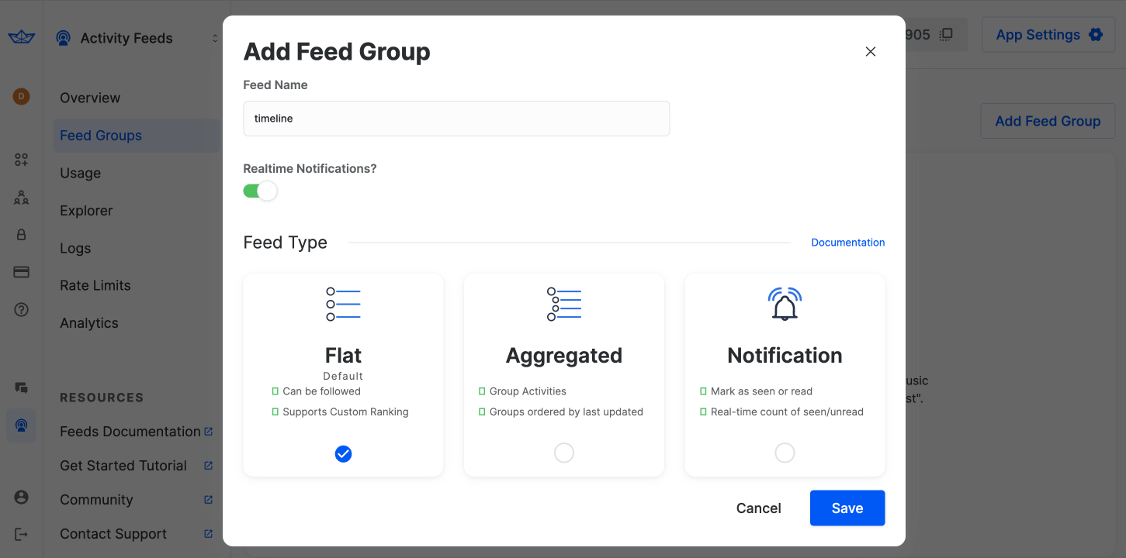Close the Add Feed Group dialog
Screen dimensions: 1126x558
(871, 51)
